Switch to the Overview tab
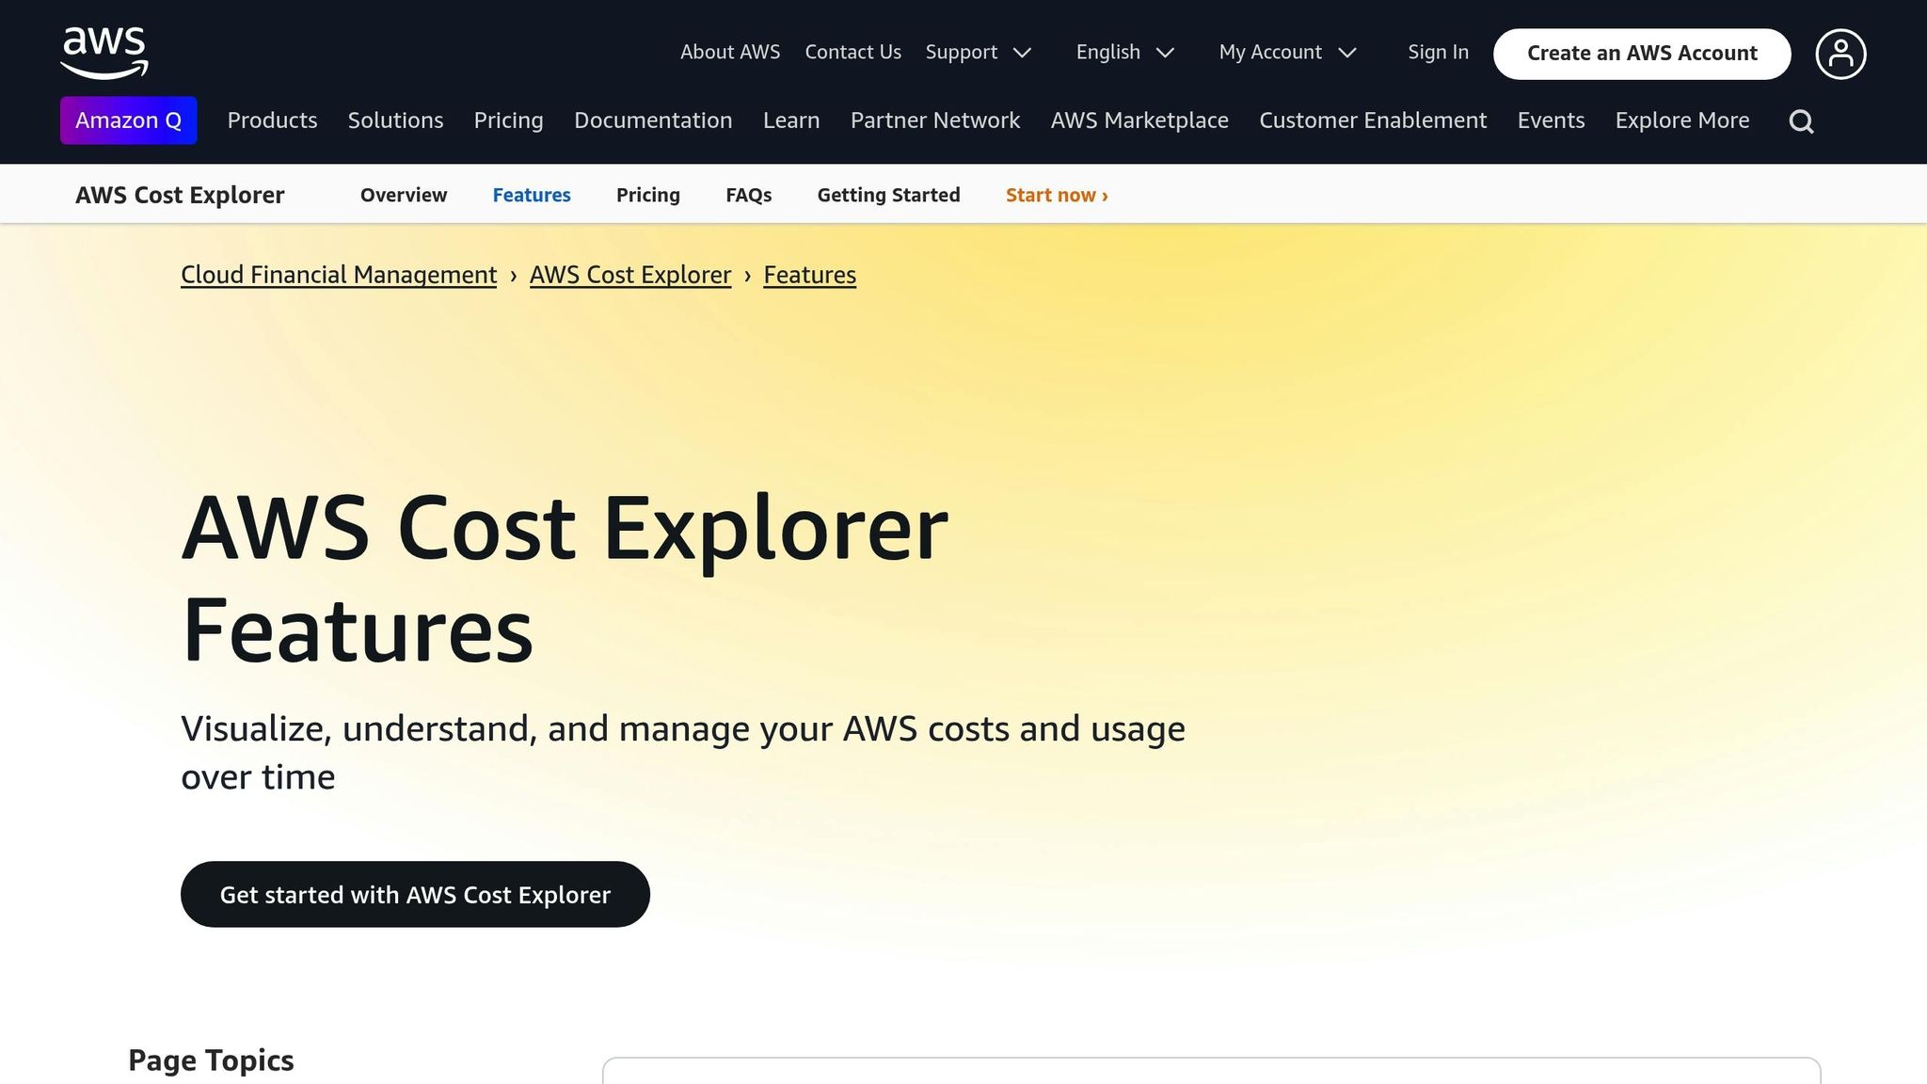The height and width of the screenshot is (1084, 1927). pos(404,195)
